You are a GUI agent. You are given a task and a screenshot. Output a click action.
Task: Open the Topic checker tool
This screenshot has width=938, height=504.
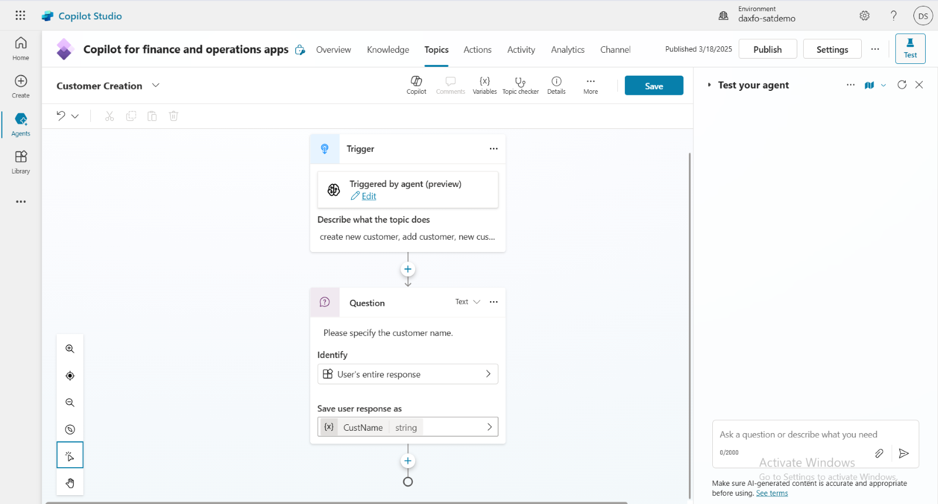[520, 85]
